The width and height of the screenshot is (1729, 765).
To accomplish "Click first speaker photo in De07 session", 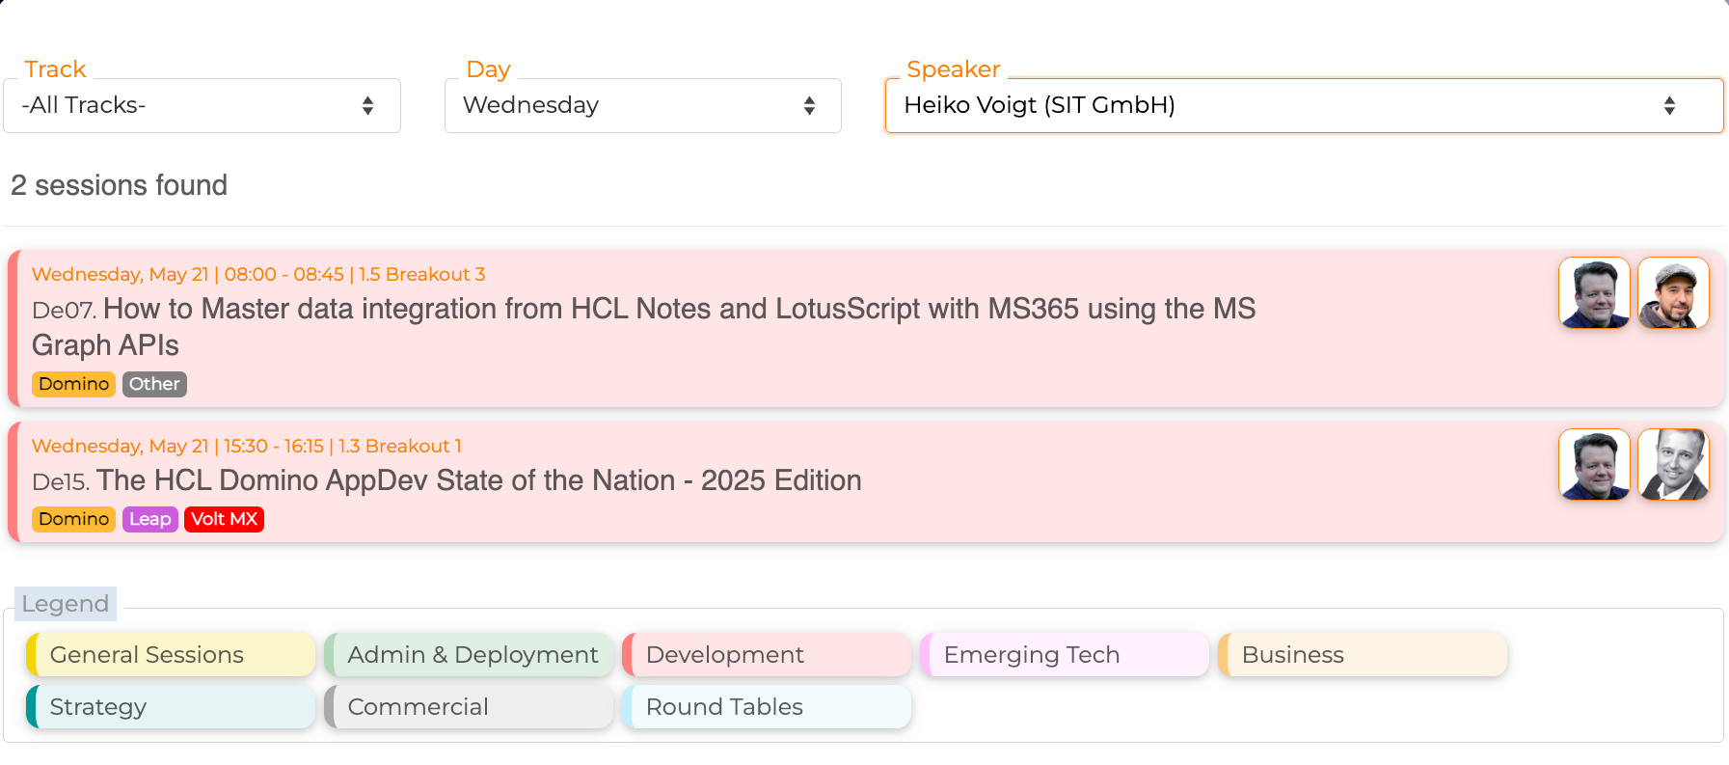I will [1594, 293].
